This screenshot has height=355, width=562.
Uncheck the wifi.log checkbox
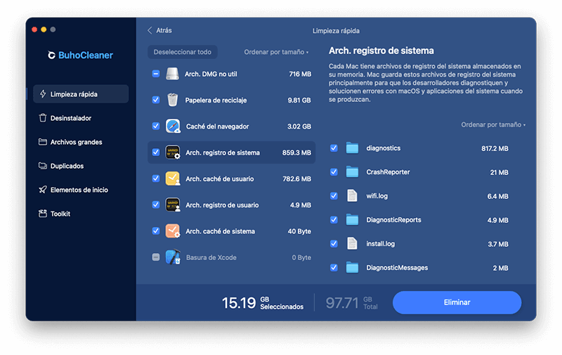point(334,196)
